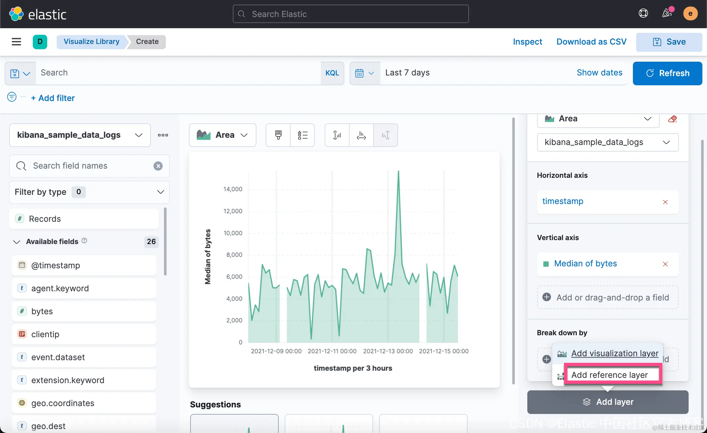Image resolution: width=707 pixels, height=433 pixels.
Task: Clear the search field names box
Action: click(x=158, y=166)
